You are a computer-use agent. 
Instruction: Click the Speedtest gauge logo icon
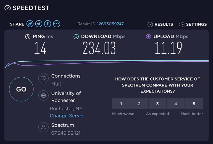[8, 8]
